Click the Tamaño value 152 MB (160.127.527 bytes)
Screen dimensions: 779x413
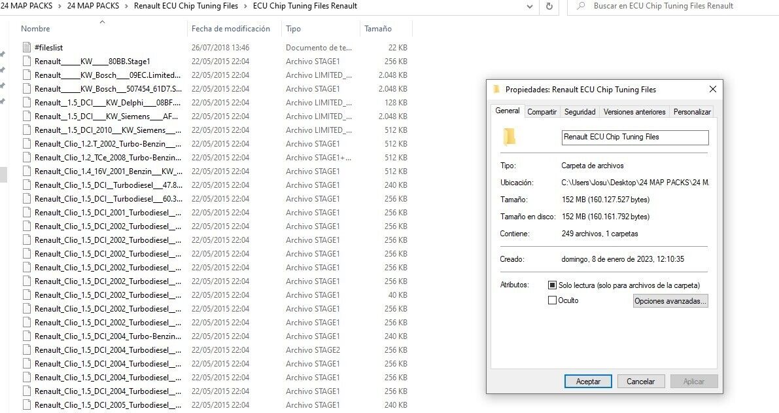[x=606, y=199]
